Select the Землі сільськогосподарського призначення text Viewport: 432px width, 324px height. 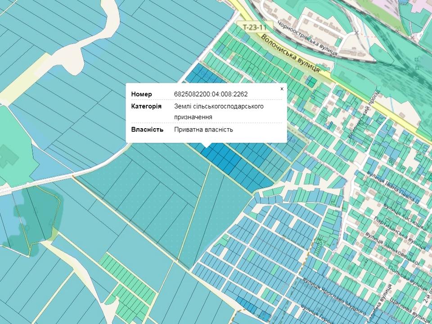(x=219, y=111)
